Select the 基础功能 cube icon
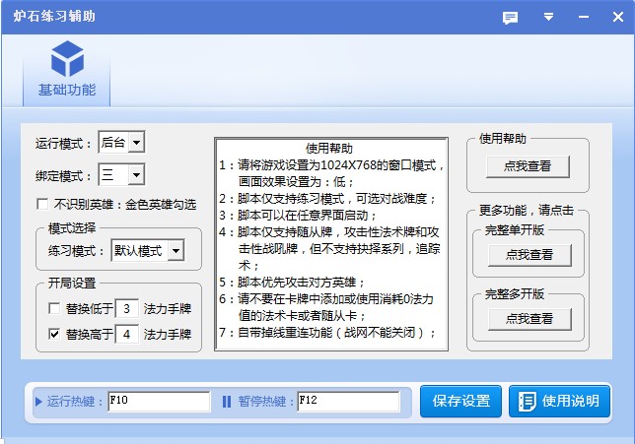Image resolution: width=635 pixels, height=444 pixels. point(67,59)
